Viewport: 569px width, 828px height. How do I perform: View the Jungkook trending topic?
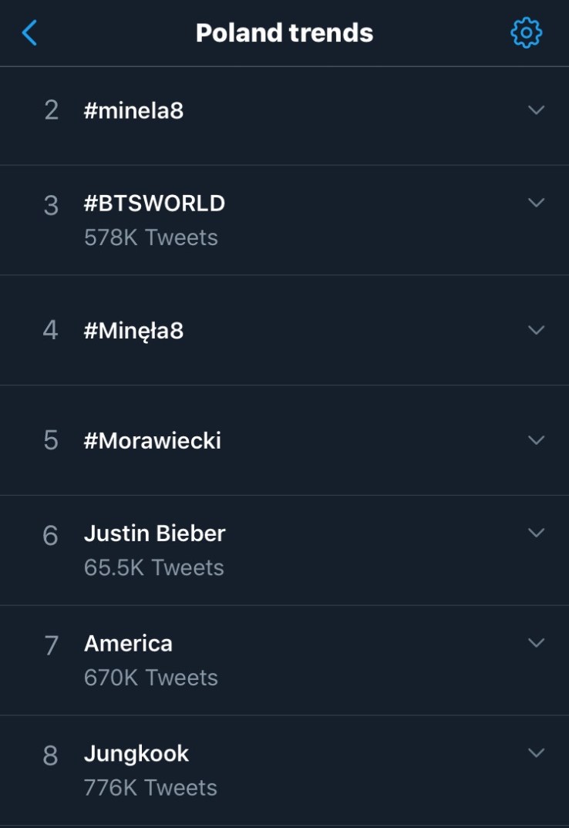136,753
